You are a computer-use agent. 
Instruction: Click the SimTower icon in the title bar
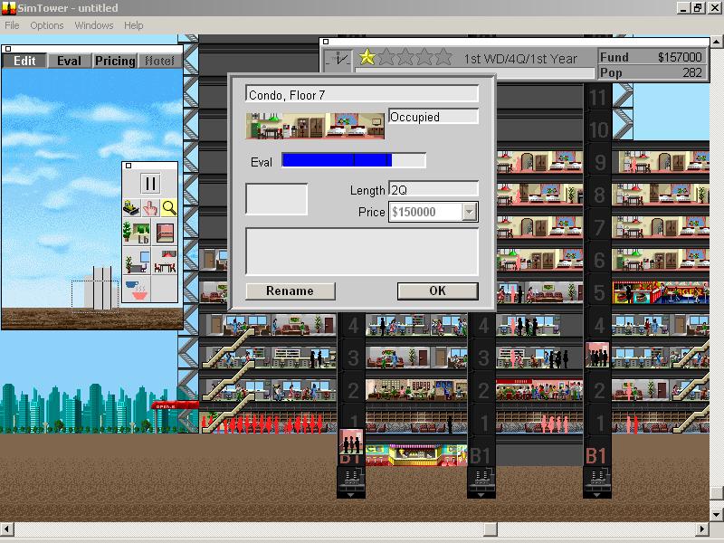click(9, 8)
